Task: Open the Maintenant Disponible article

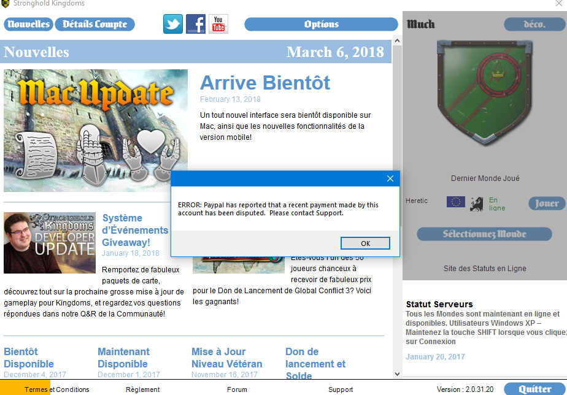Action: point(123,358)
